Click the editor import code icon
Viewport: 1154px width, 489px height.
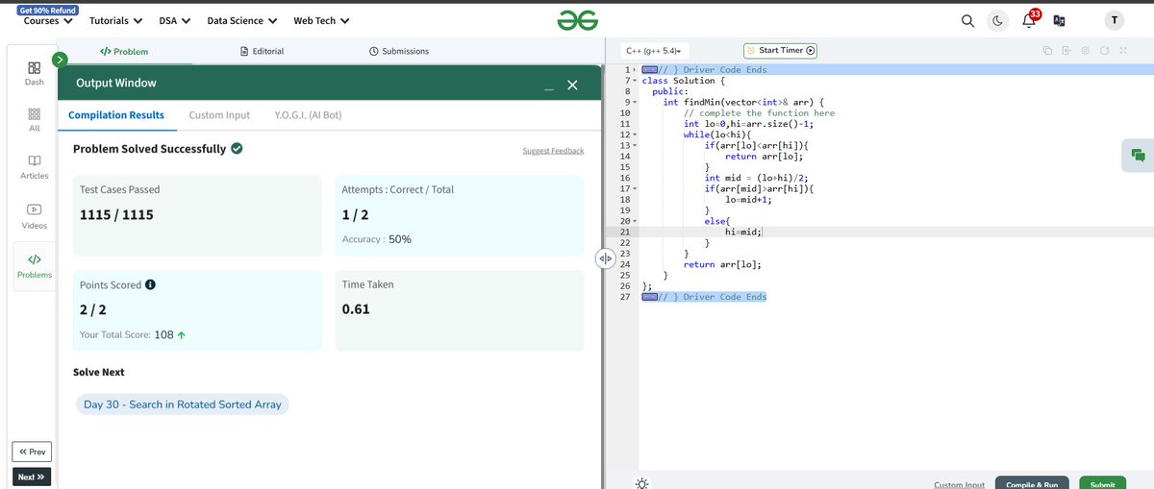tap(1066, 51)
